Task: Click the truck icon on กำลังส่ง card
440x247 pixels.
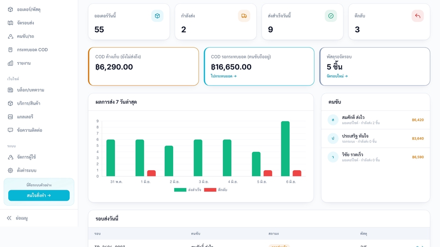Action: (x=244, y=16)
